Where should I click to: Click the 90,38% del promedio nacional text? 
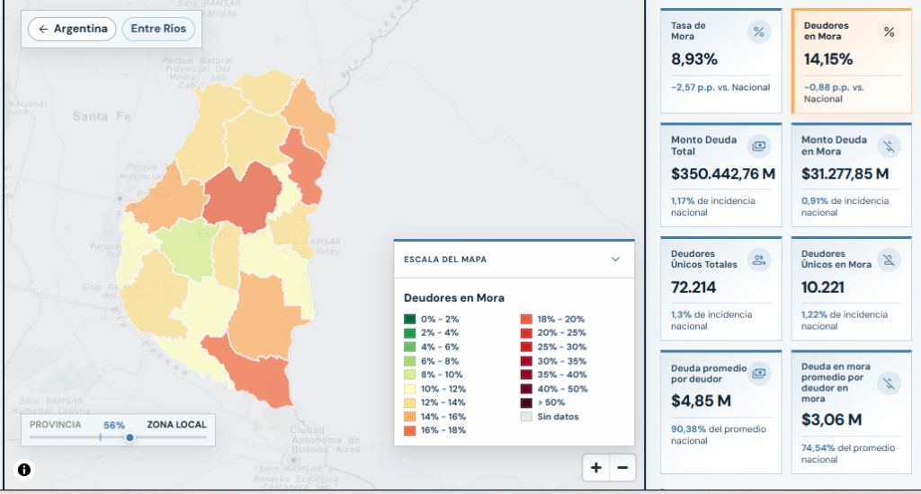point(719,435)
